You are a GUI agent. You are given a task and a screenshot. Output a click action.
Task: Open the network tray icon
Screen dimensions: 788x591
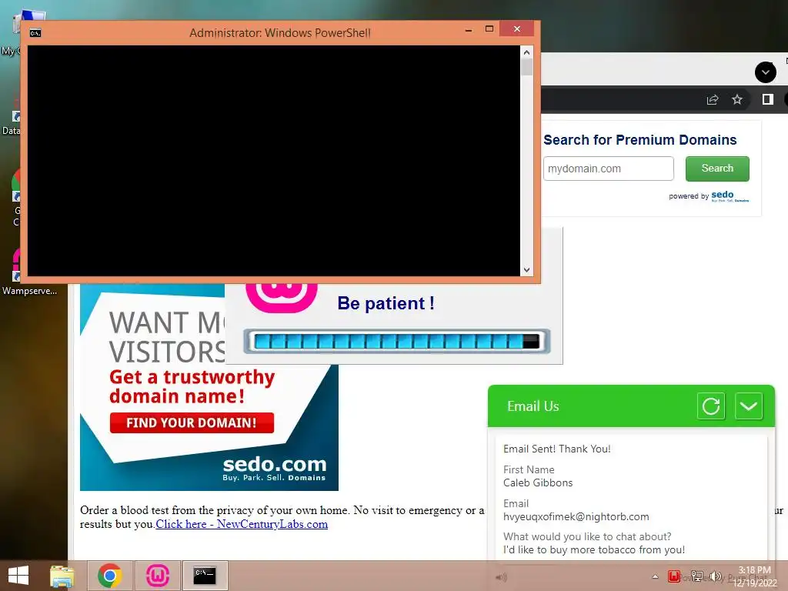point(697,576)
